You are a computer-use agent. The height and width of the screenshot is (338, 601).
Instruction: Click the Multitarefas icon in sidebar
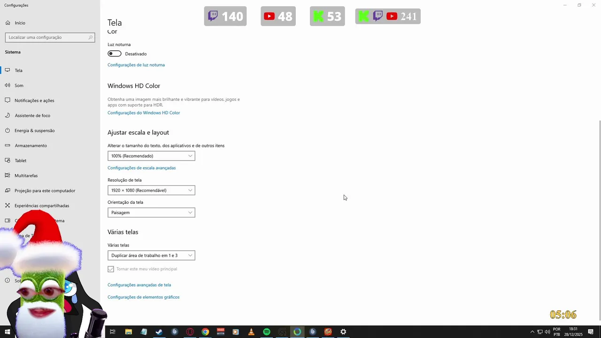pyautogui.click(x=8, y=176)
